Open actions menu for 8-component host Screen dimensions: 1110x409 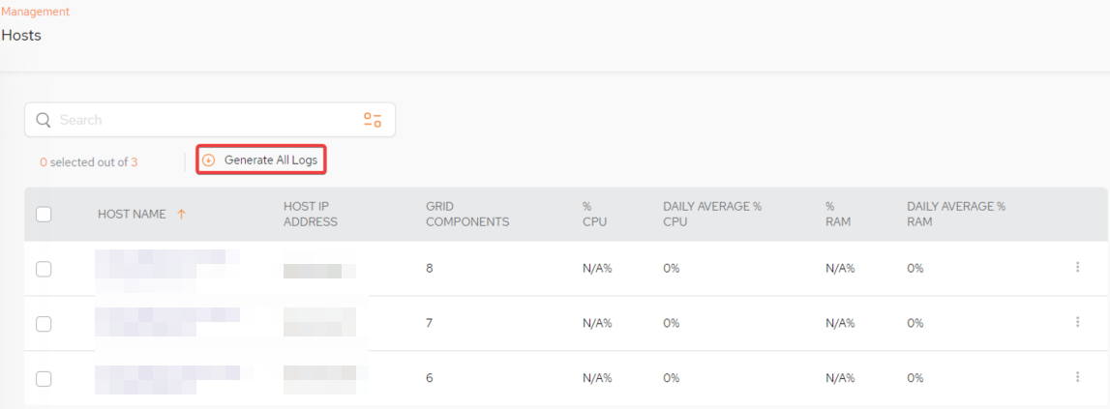coord(1077,268)
